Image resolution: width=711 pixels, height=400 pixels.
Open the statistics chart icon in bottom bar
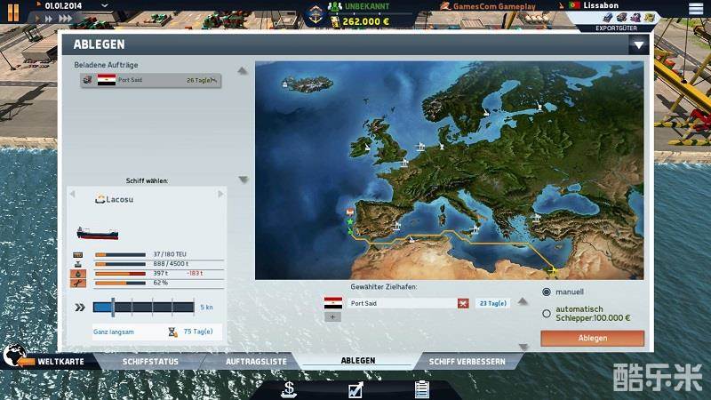point(355,388)
